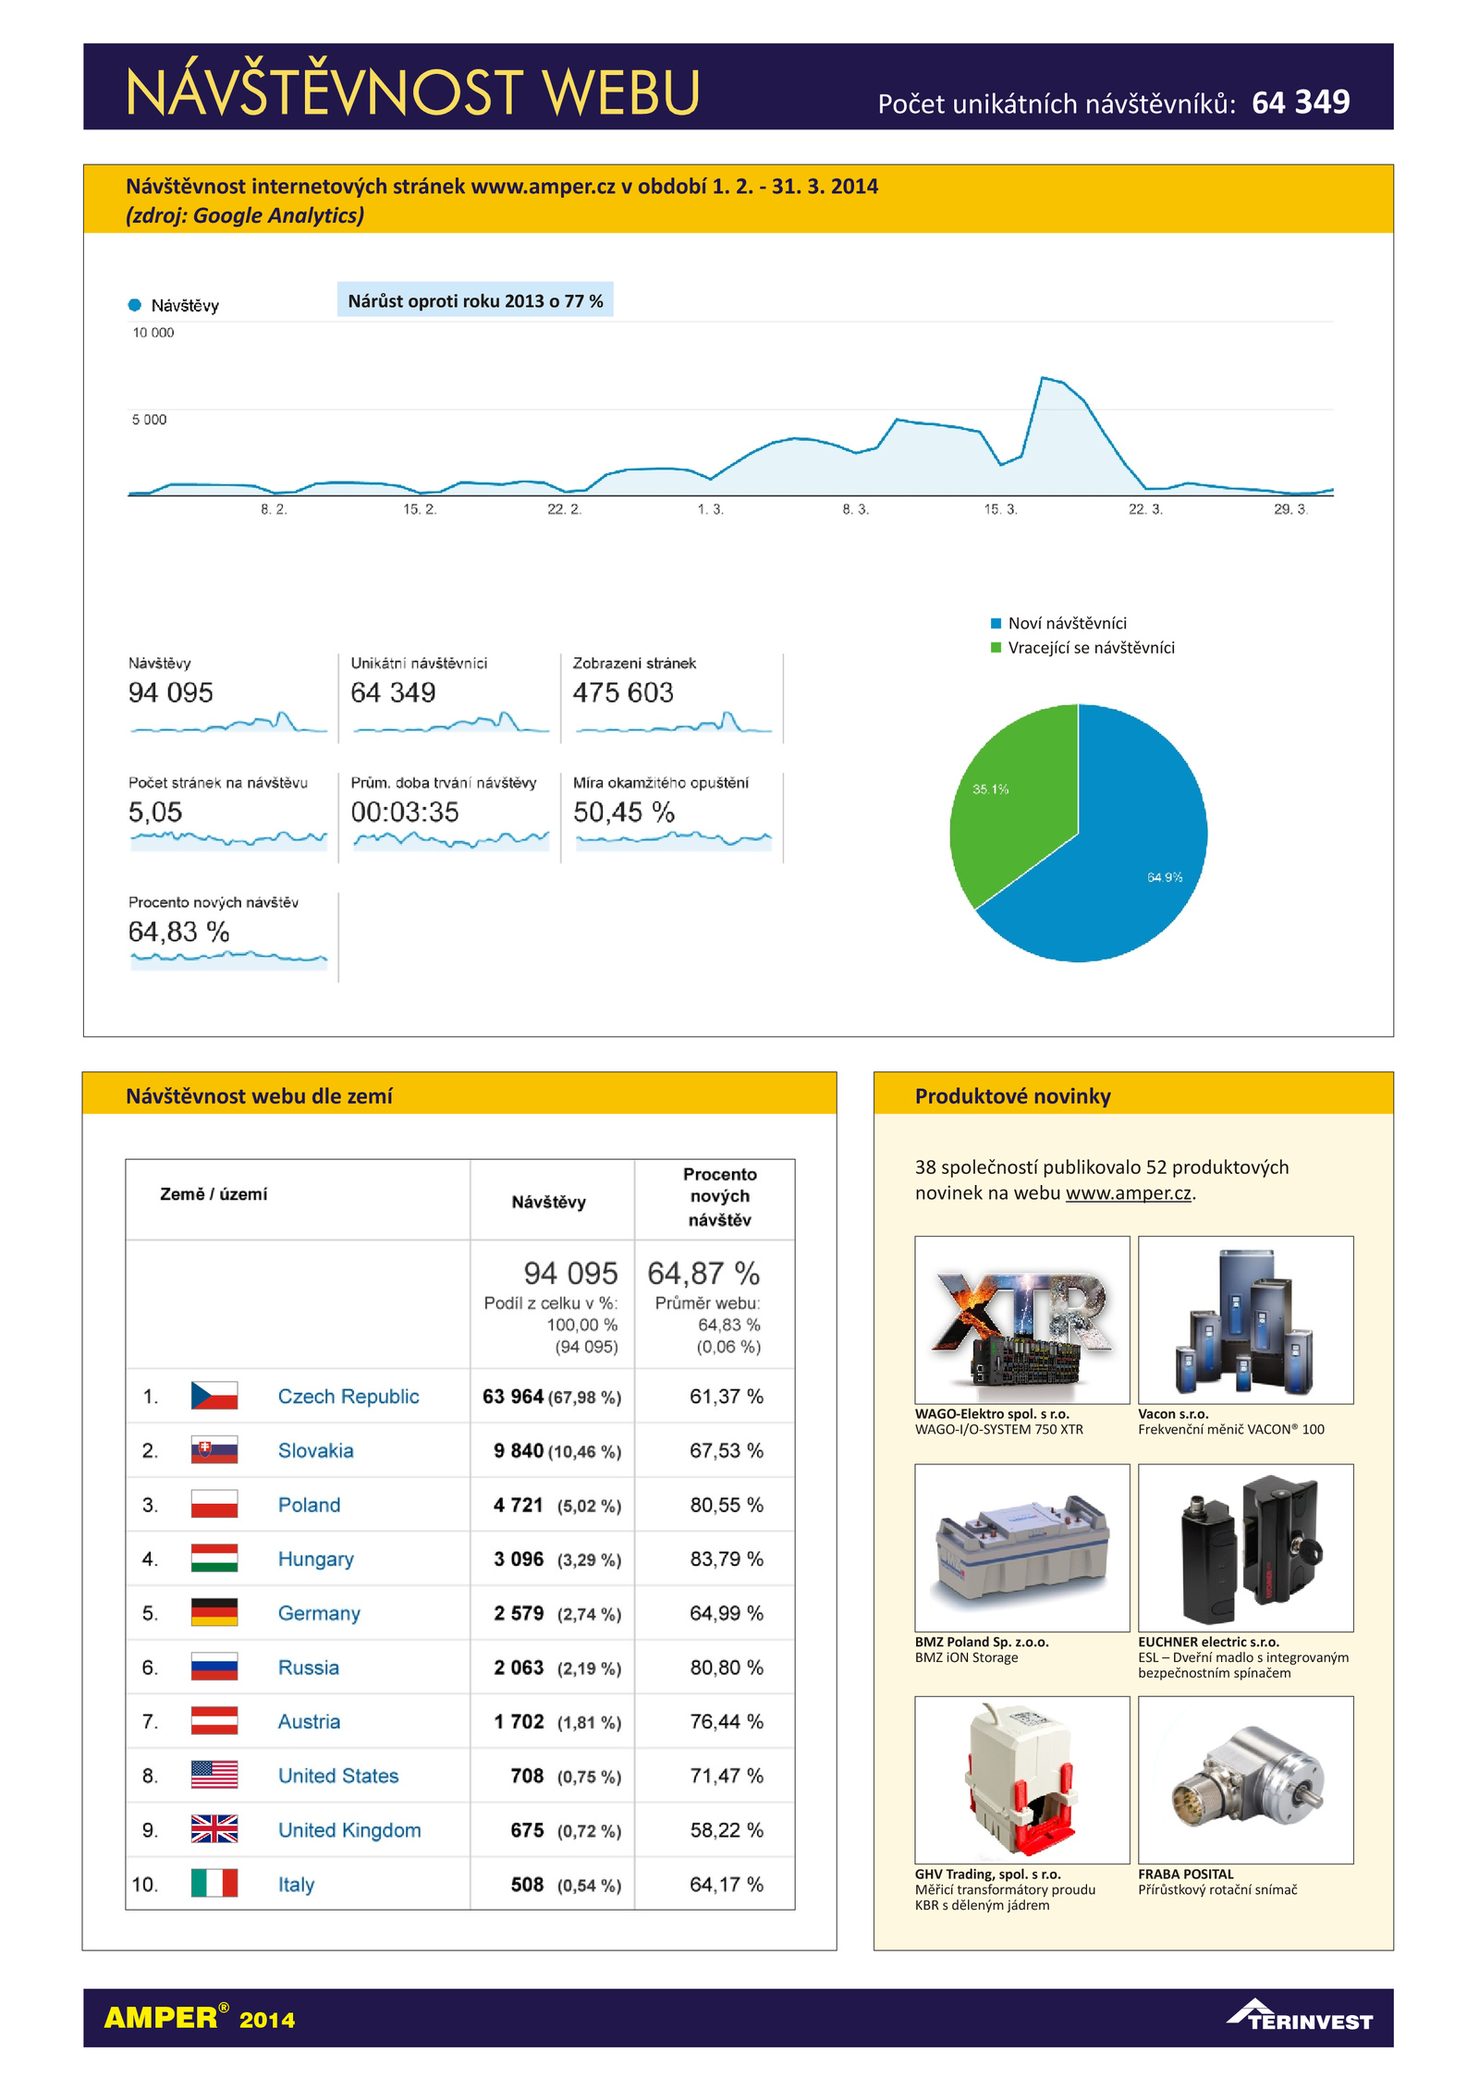Click the United States flag icon
Screen dimensions: 1479x2089
point(214,1775)
